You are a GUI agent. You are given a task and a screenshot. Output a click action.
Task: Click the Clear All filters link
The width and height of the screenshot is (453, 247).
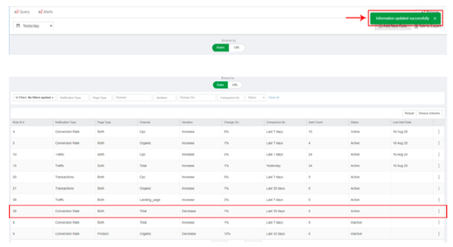tap(274, 98)
